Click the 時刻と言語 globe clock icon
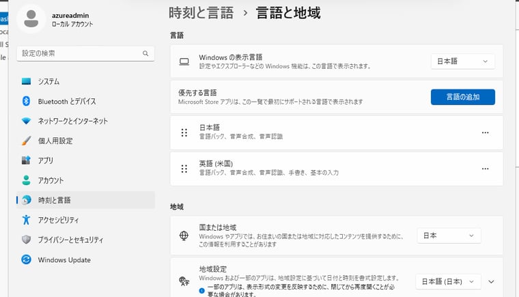 click(x=26, y=200)
